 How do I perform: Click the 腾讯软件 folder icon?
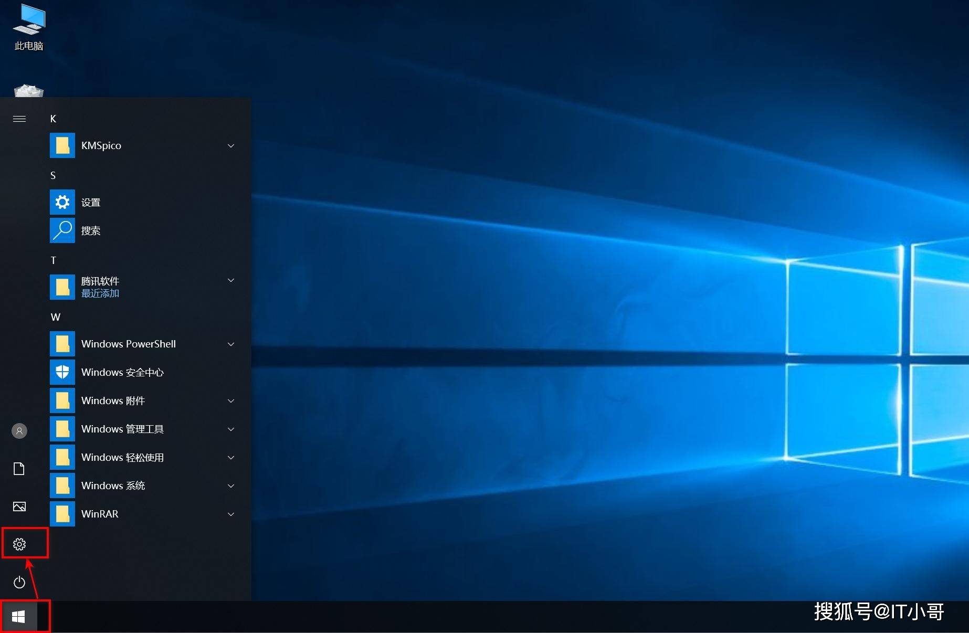coord(62,287)
